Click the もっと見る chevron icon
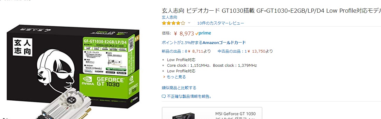The width and height of the screenshot is (381, 119). pyautogui.click(x=164, y=77)
